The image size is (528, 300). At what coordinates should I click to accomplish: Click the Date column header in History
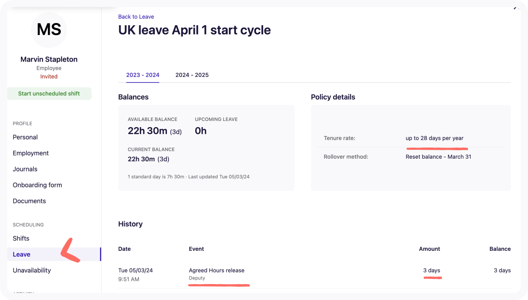(124, 249)
